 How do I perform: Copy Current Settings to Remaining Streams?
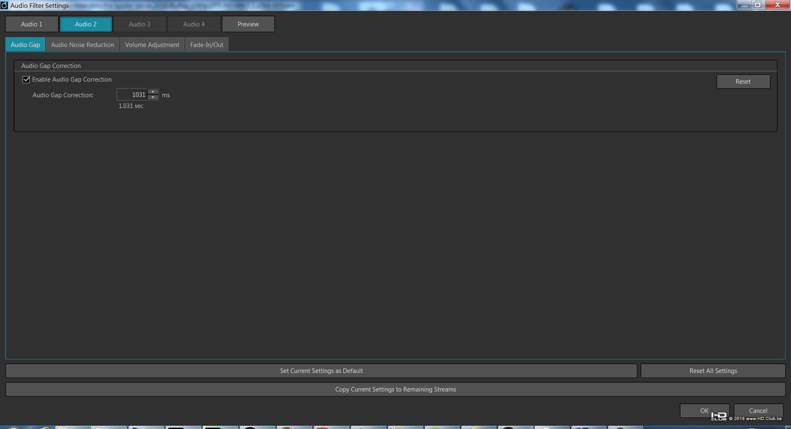395,389
